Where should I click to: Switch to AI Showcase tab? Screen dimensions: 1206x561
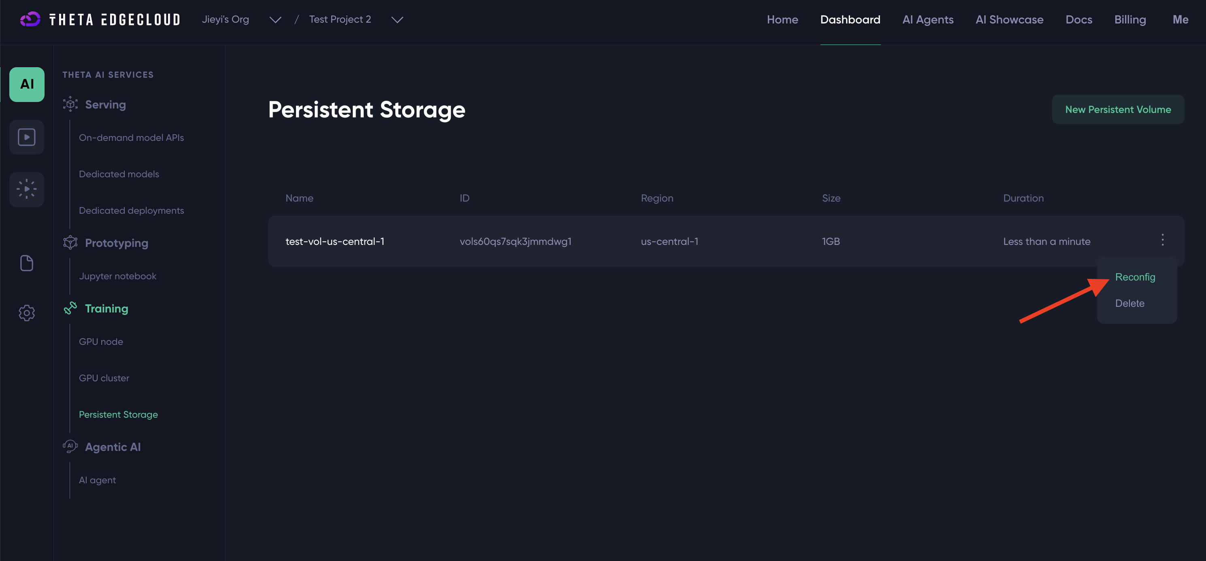1009,20
